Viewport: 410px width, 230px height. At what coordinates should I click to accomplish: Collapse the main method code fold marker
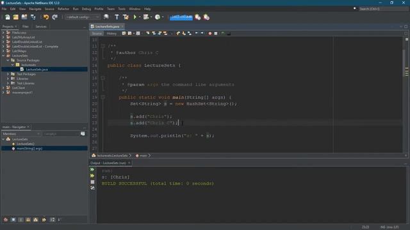(x=103, y=97)
